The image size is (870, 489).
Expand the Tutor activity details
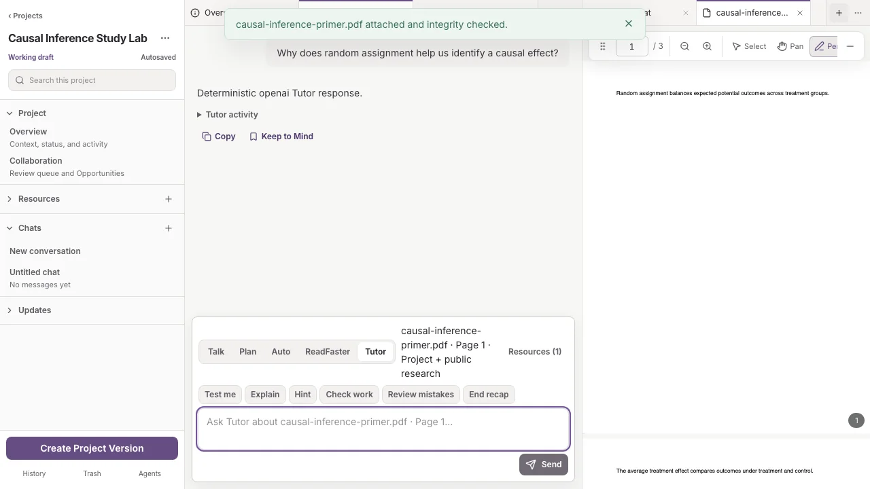pyautogui.click(x=228, y=115)
